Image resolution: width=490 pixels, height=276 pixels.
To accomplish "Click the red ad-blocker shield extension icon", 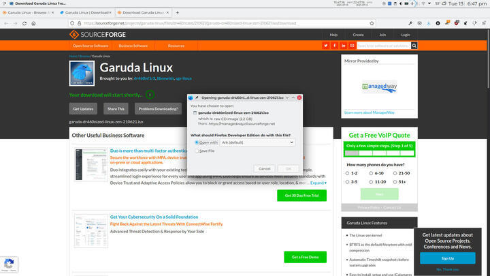I will [x=456, y=23].
